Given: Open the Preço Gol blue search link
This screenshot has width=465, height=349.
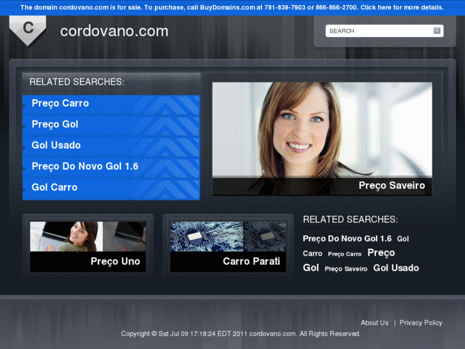Looking at the screenshot, I should 55,124.
